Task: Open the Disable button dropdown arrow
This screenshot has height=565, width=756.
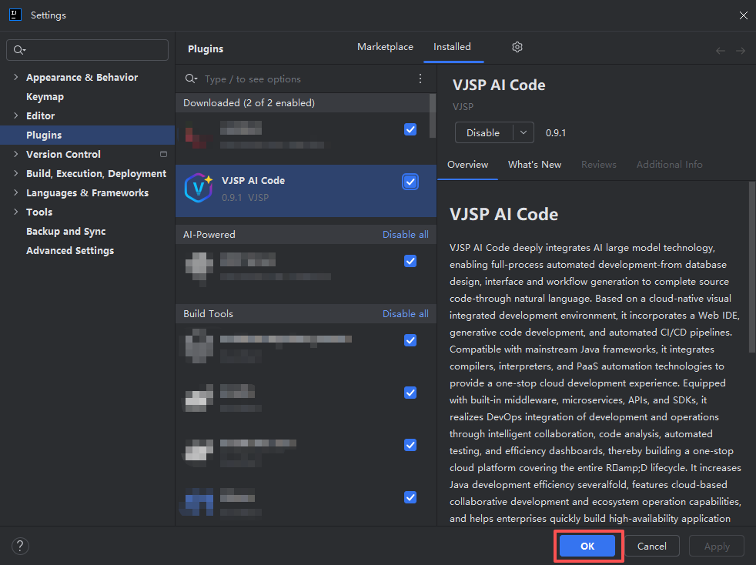Action: tap(524, 132)
